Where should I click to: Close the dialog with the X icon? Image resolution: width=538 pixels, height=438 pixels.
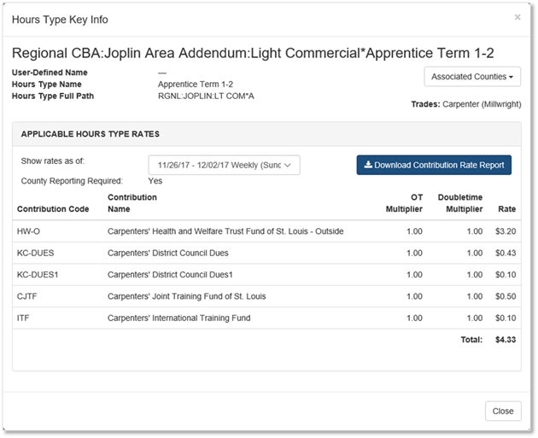pyautogui.click(x=517, y=17)
